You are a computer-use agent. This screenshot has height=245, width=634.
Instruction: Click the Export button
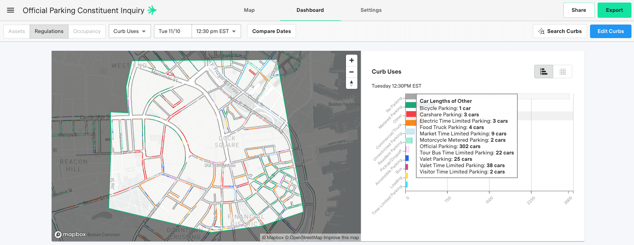click(614, 10)
